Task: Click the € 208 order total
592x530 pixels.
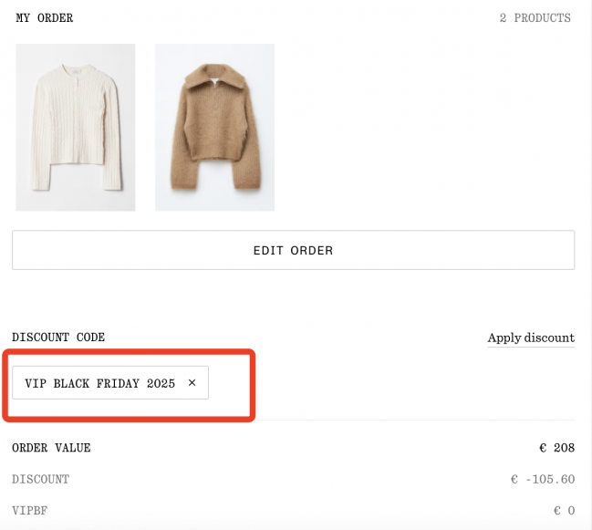Action: pos(556,448)
